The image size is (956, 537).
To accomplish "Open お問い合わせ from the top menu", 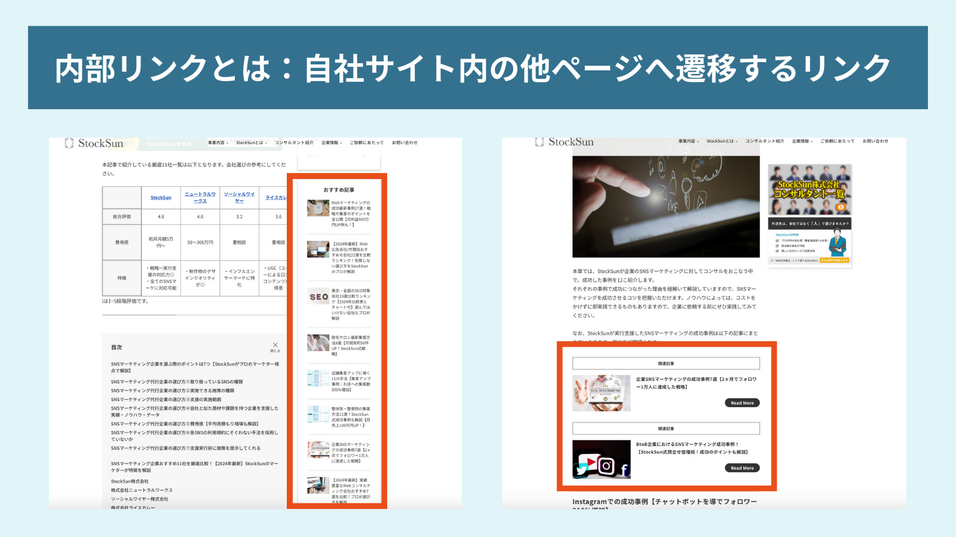I will coord(405,143).
